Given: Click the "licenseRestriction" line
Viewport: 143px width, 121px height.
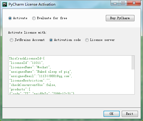Looking at the screenshot, I should [30, 81].
